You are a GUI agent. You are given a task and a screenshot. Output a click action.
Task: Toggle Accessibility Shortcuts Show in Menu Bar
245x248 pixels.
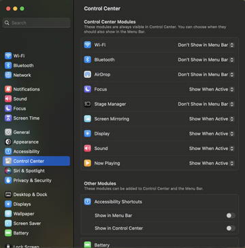pos(231,215)
